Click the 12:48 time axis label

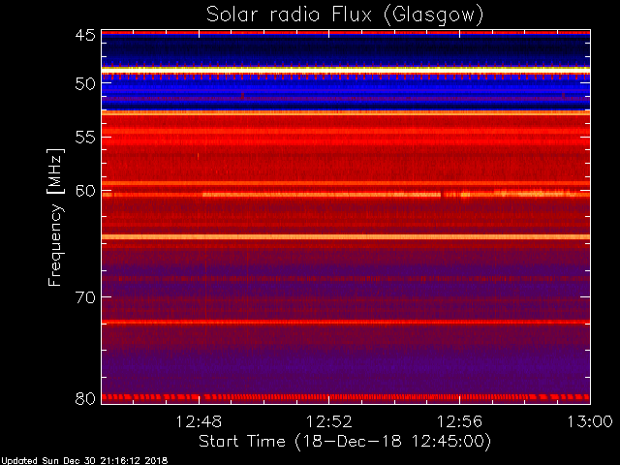[199, 421]
